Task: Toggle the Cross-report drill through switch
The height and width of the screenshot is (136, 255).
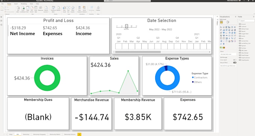Action: click(x=235, y=60)
